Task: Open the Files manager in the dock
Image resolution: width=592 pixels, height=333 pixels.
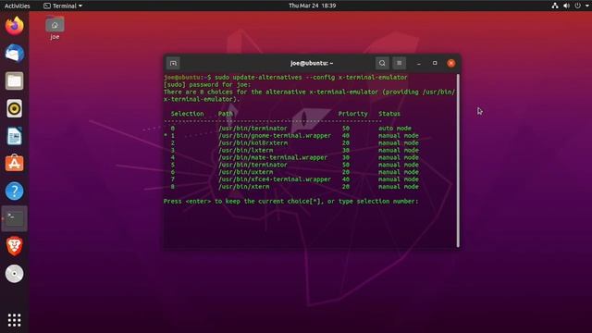Action: (15, 80)
